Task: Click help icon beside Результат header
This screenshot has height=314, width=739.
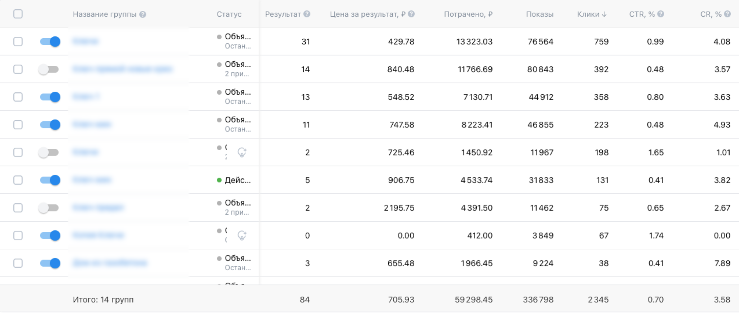Action: point(307,14)
